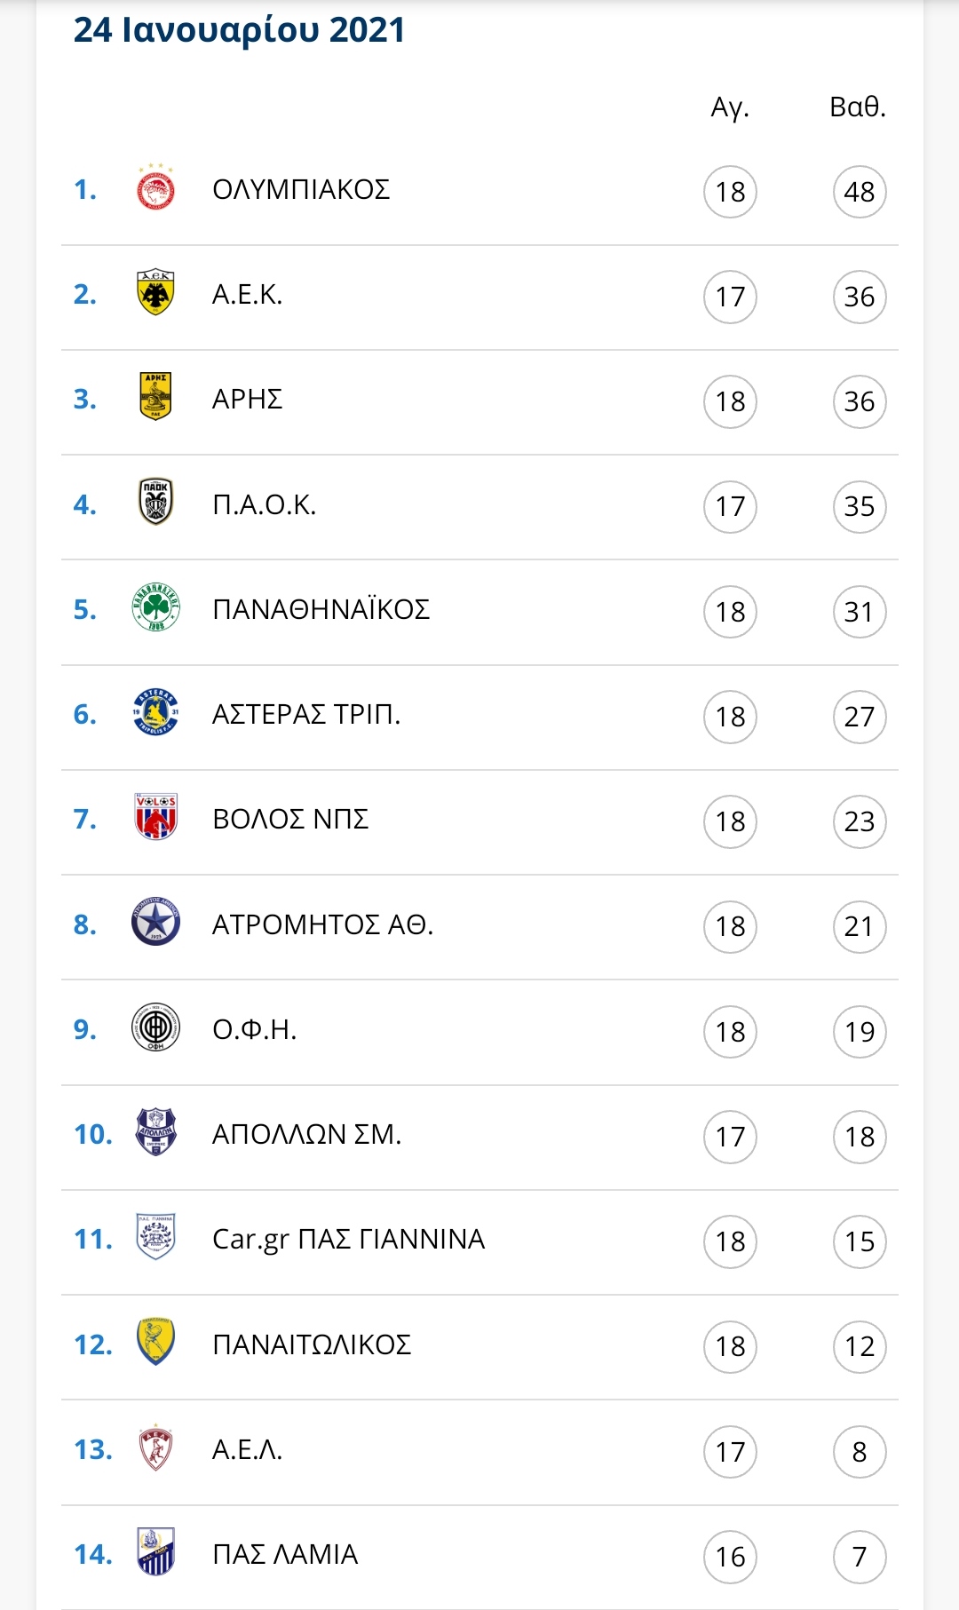959x1610 pixels.
Task: Click the Α.Ε.Λ. team name
Action: coord(248,1449)
